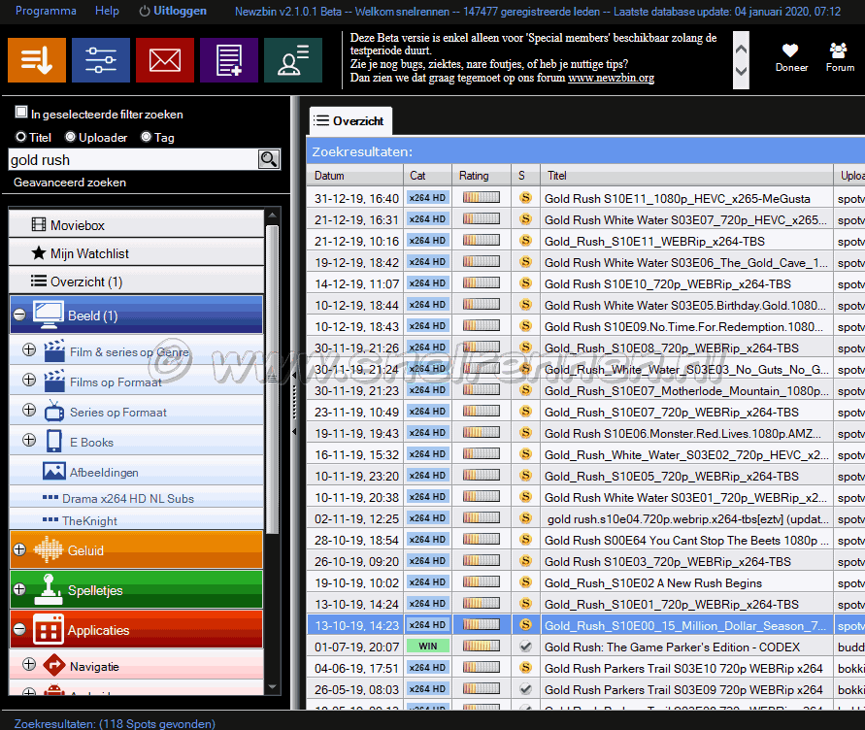Open the blue settings sliders icon

click(x=101, y=60)
